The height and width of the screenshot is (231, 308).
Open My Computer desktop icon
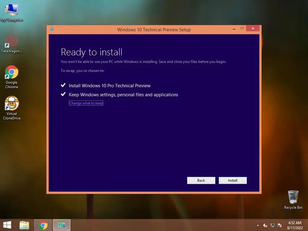pos(12,12)
